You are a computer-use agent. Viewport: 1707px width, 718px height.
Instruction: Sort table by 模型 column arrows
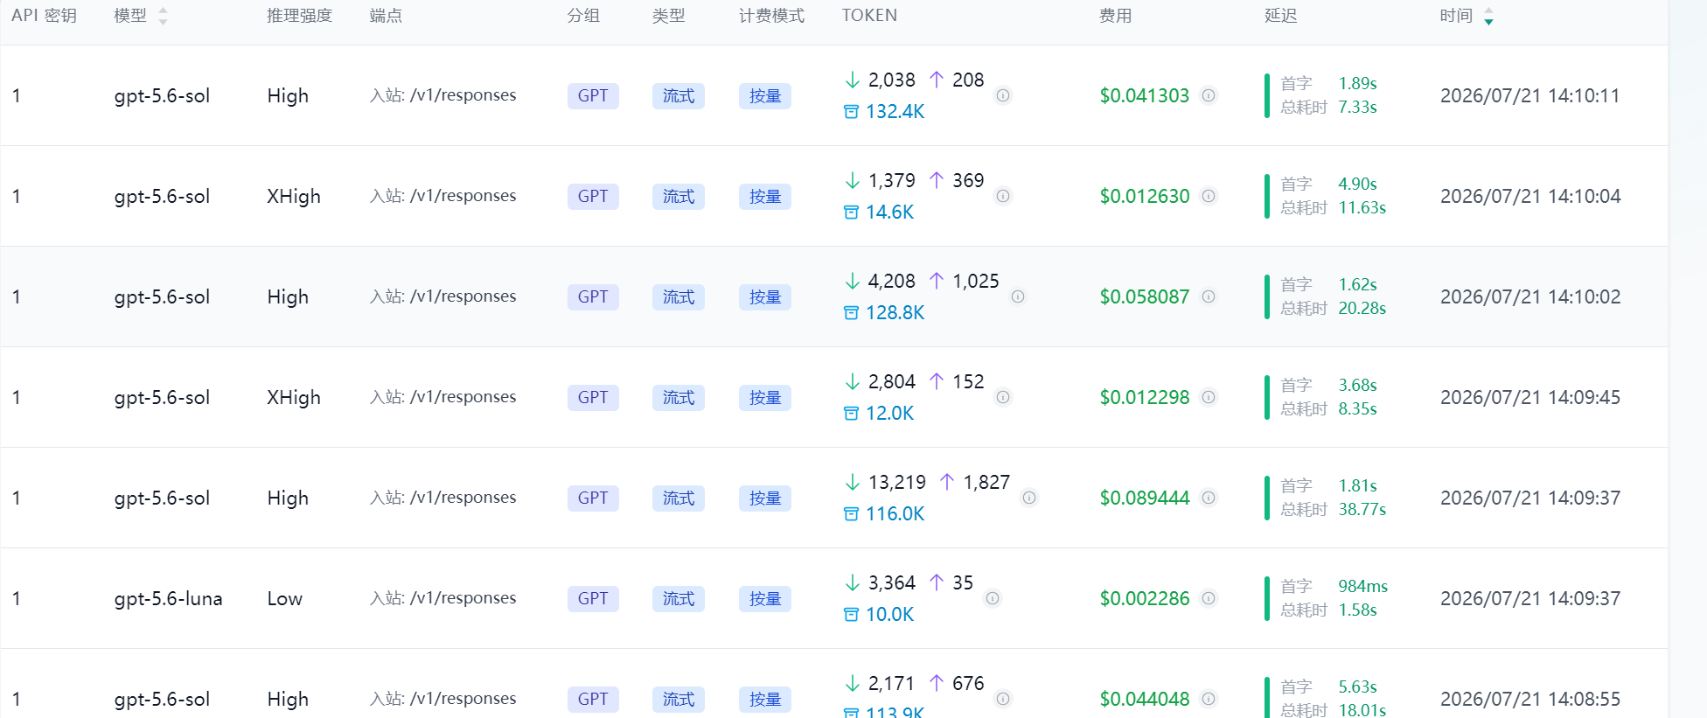point(163,16)
